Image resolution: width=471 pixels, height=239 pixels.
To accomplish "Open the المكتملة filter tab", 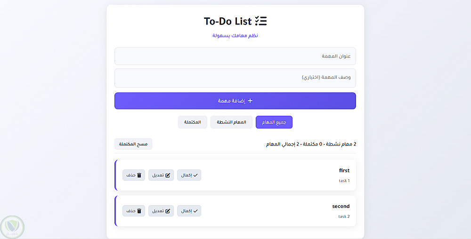I will (x=193, y=122).
